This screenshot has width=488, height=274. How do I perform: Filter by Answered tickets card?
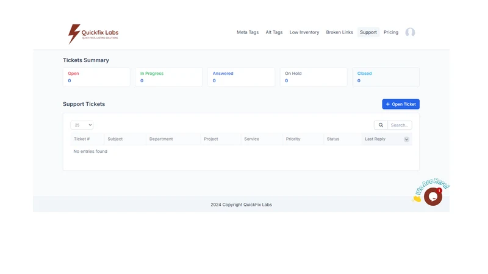coord(241,77)
